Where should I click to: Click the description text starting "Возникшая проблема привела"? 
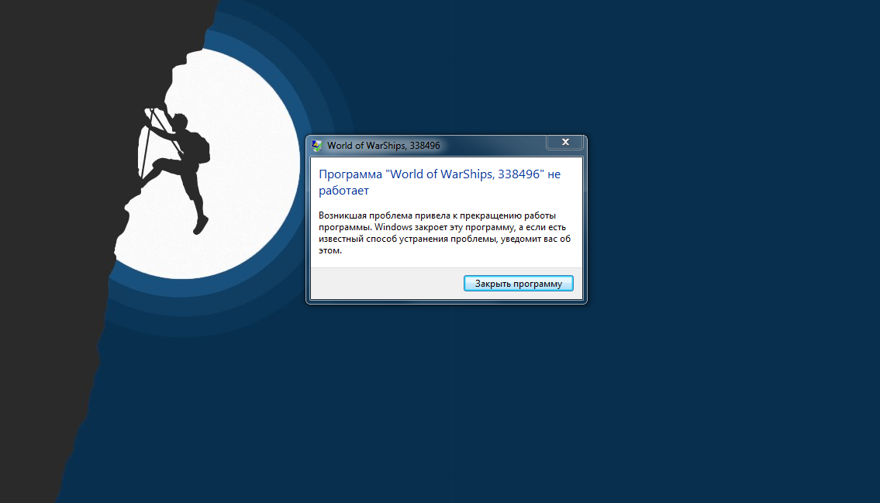pos(444,233)
